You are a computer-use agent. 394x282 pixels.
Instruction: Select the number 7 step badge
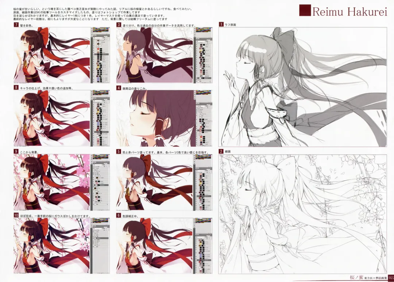(16, 25)
